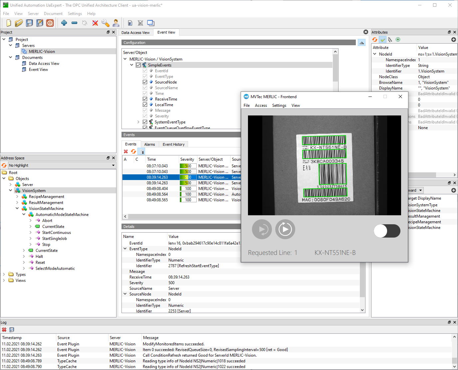Refresh attributes with orange arrows icon
This screenshot has height=370, width=458.
pos(375,40)
